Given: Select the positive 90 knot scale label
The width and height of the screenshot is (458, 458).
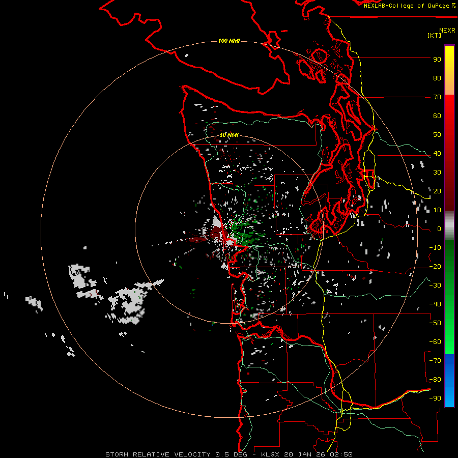Looking at the screenshot, I should (437, 60).
